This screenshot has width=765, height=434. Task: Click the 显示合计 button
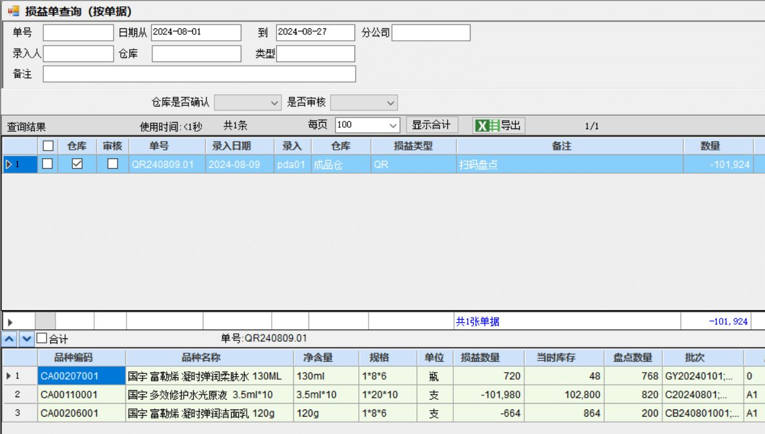point(431,125)
